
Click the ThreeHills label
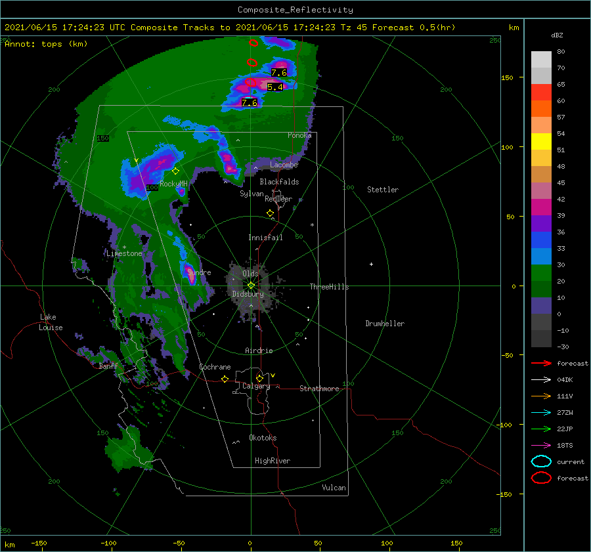[329, 287]
